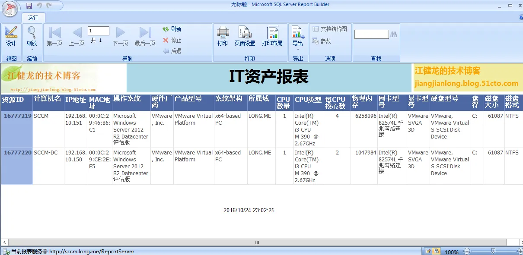
Task: Open the Report Builder application menu orb
Action: (x=10, y=9)
